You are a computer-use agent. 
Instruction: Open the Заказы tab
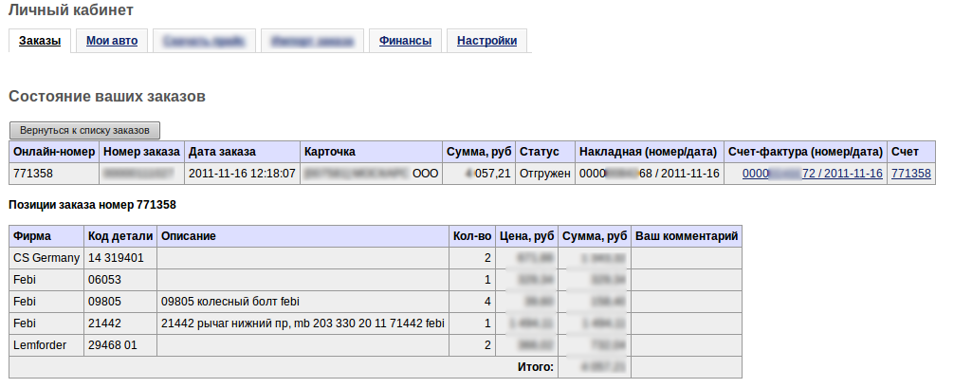tap(40, 41)
